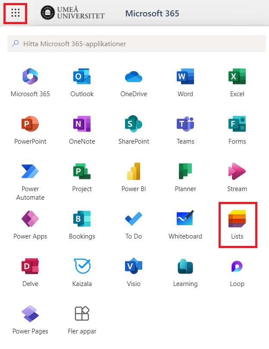269x349 pixels.
Task: Launch Project
Action: click(82, 171)
